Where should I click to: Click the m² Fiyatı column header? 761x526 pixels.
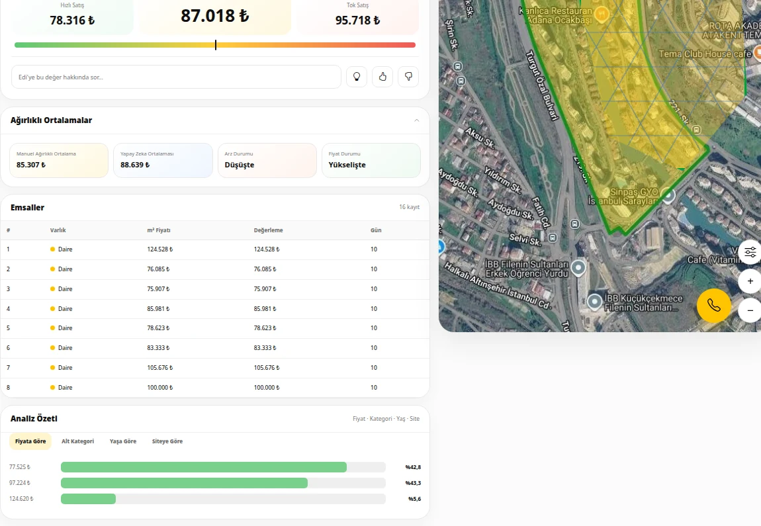tap(159, 230)
